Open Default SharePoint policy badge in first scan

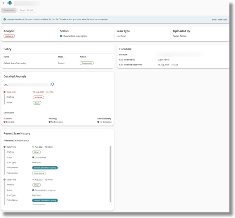click(45, 168)
